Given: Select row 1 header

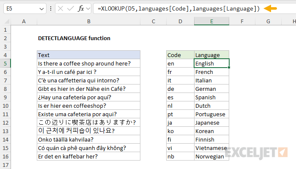Looking at the screenshot, I should [x=5, y=30].
